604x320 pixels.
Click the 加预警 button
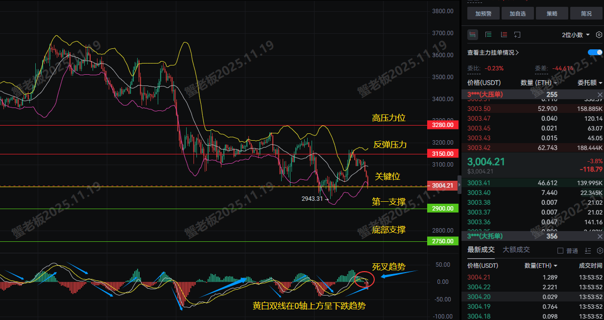pyautogui.click(x=483, y=14)
